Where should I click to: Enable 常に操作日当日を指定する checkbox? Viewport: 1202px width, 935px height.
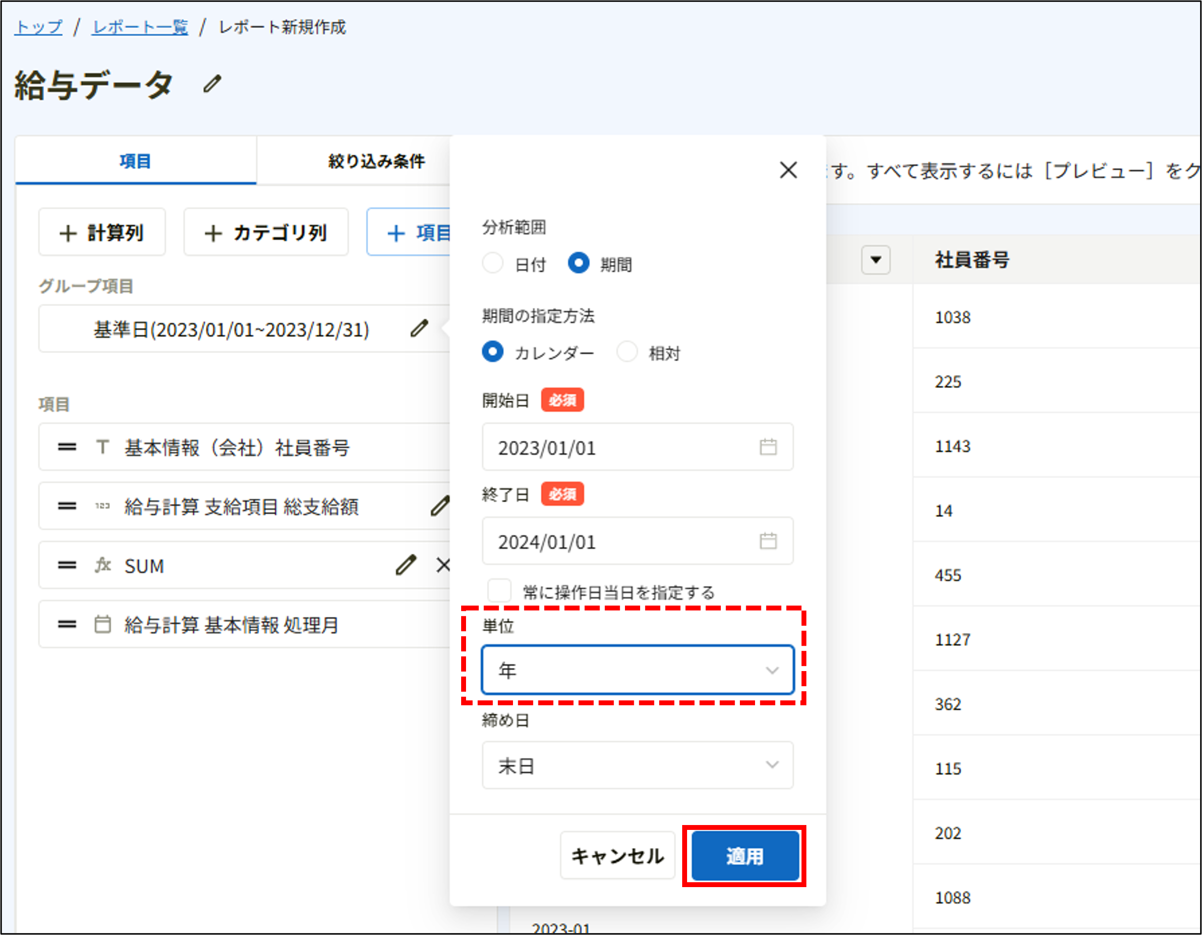coord(500,590)
